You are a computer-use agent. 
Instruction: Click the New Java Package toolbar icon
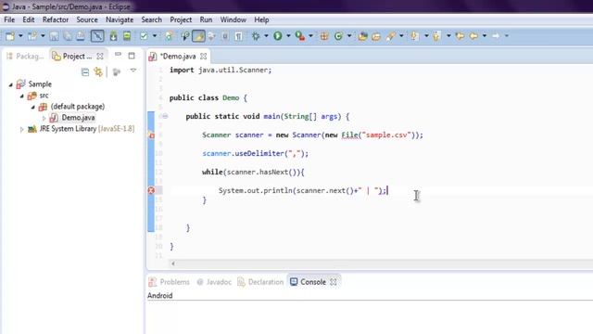(x=324, y=36)
